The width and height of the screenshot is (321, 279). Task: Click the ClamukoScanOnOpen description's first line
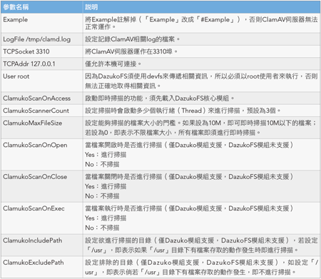tap(189, 145)
